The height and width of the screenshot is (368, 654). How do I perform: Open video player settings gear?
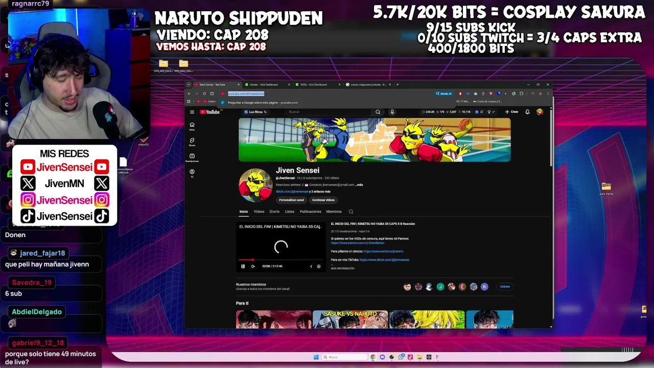point(319,266)
